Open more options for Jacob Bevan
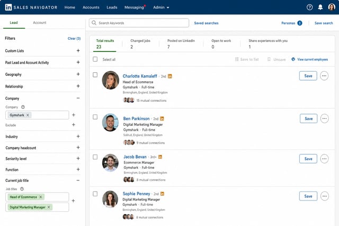Image resolution: width=339 pixels, height=226 pixels. [x=324, y=159]
